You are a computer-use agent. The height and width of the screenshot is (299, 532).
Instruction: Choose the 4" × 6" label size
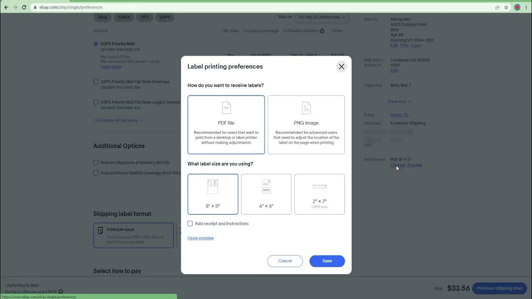coord(266,194)
